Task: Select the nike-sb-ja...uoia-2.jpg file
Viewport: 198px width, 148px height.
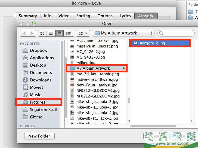Action: (x=97, y=102)
